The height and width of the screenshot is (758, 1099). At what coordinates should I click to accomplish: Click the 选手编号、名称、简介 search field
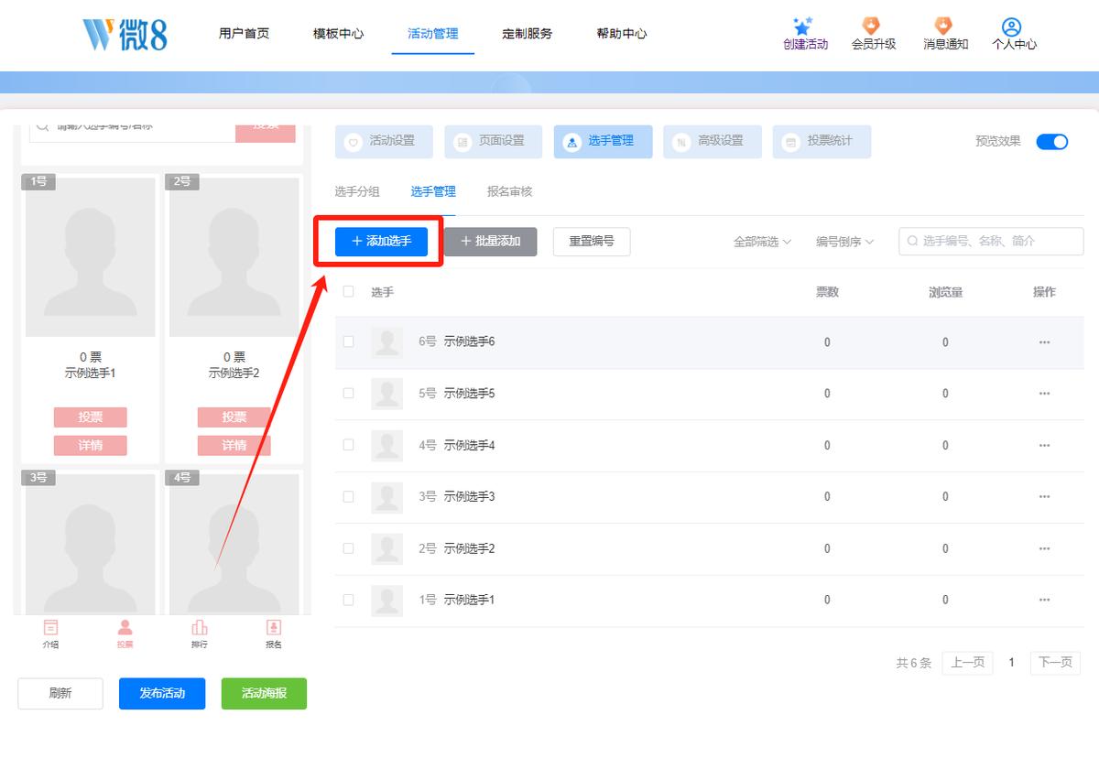[x=991, y=241]
